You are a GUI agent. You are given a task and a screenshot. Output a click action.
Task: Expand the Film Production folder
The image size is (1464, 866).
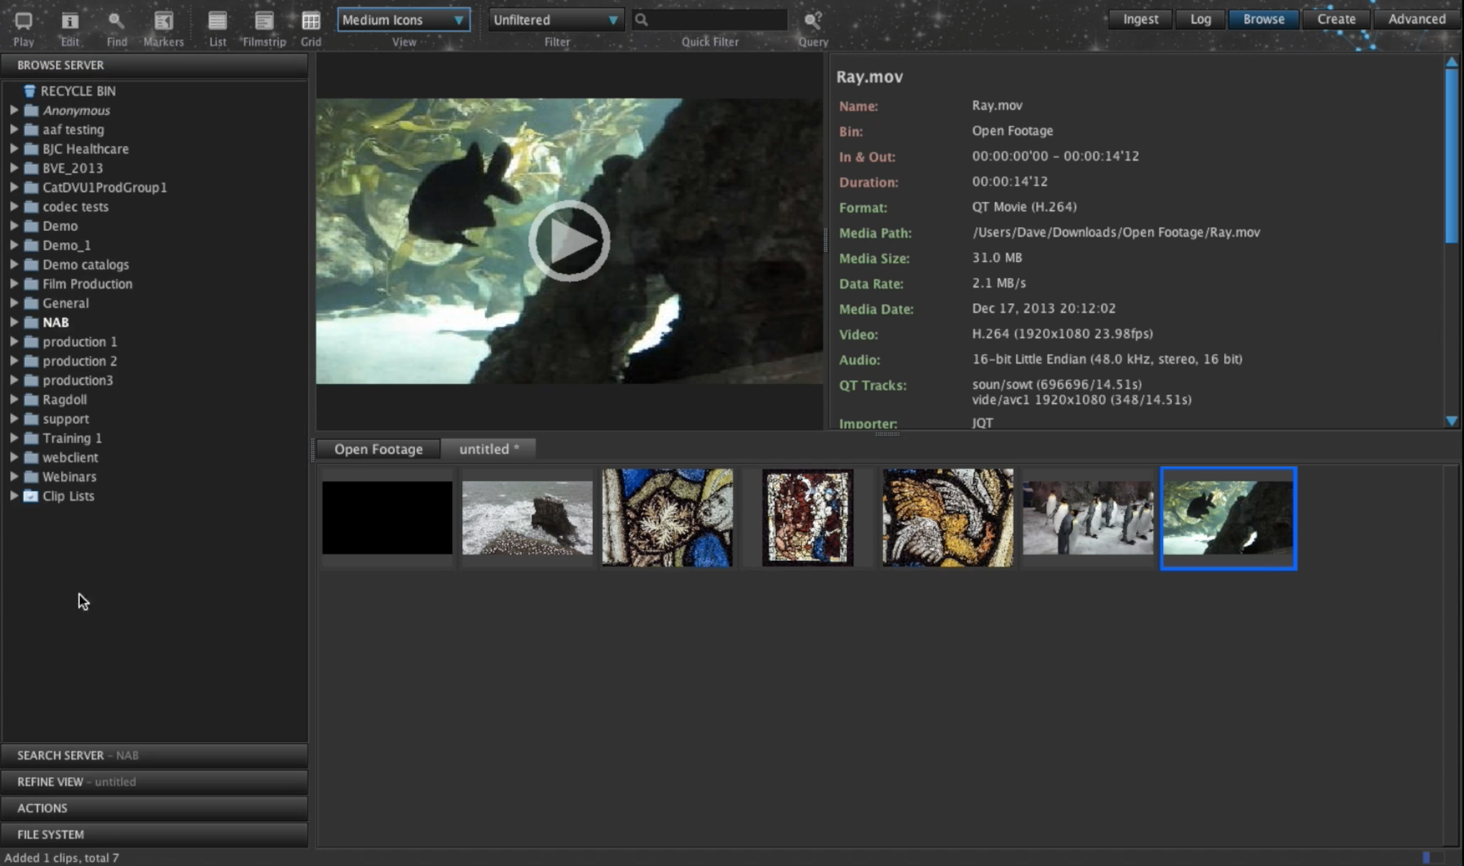(x=13, y=284)
